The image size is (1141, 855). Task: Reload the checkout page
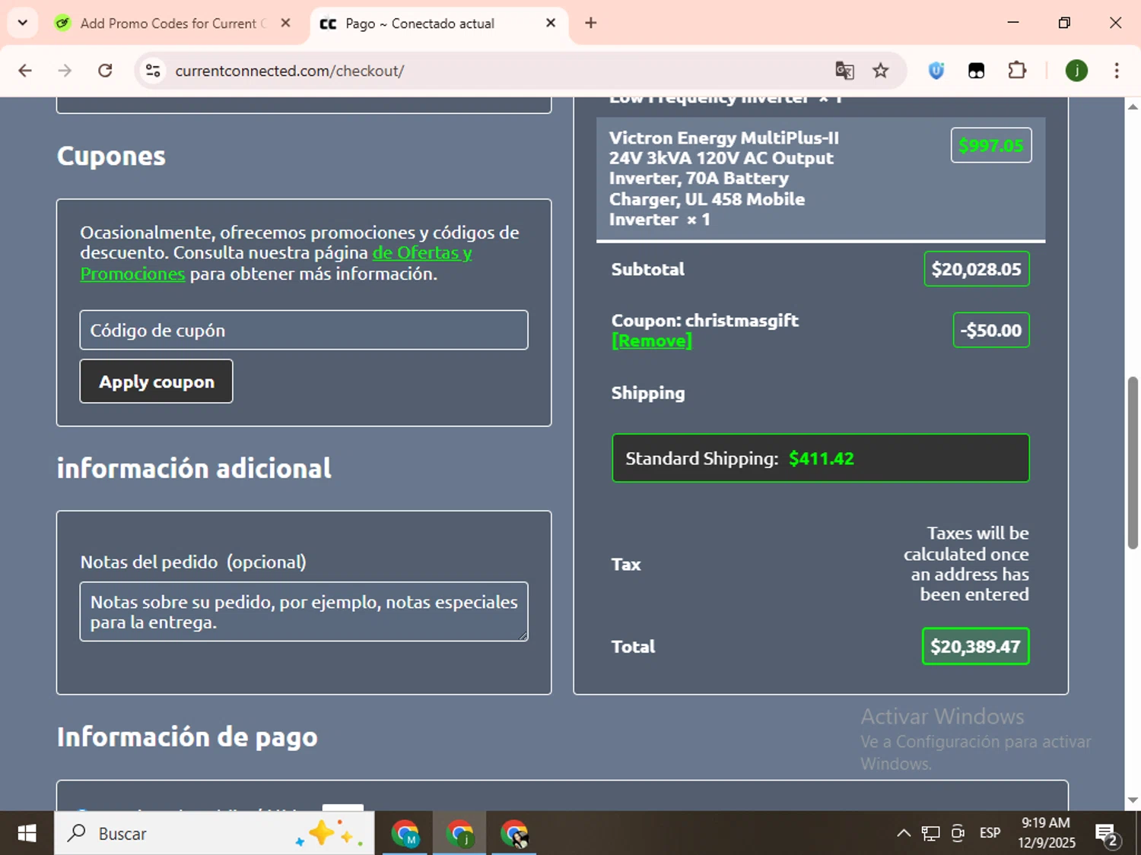(105, 71)
